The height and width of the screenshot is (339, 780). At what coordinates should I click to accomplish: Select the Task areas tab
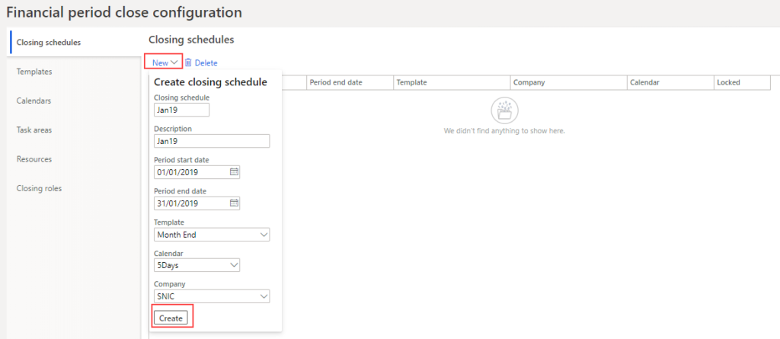34,130
